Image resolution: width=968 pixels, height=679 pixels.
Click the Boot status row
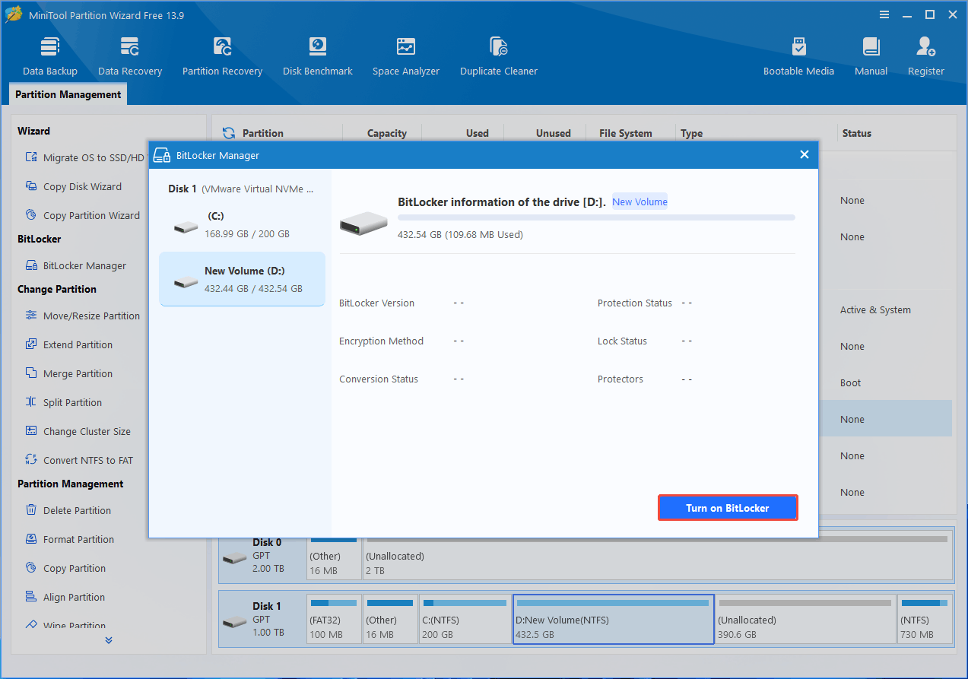(x=850, y=382)
